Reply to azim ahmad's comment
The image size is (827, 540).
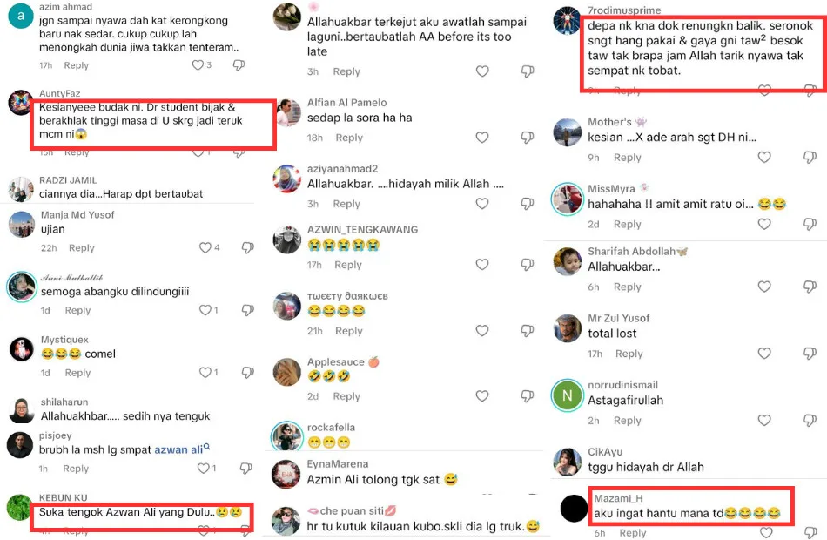(76, 65)
